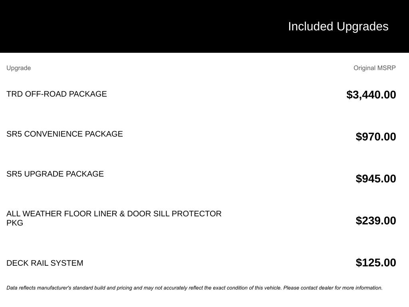Click the data disclaimer footnote text
The height and width of the screenshot is (307, 409).
coord(195,288)
